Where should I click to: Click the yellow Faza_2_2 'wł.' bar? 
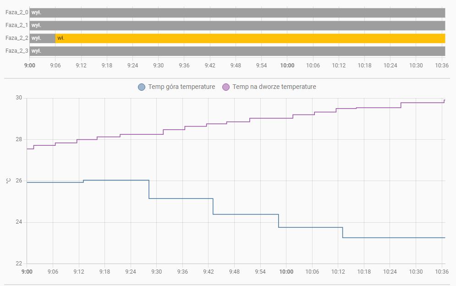tap(250, 38)
